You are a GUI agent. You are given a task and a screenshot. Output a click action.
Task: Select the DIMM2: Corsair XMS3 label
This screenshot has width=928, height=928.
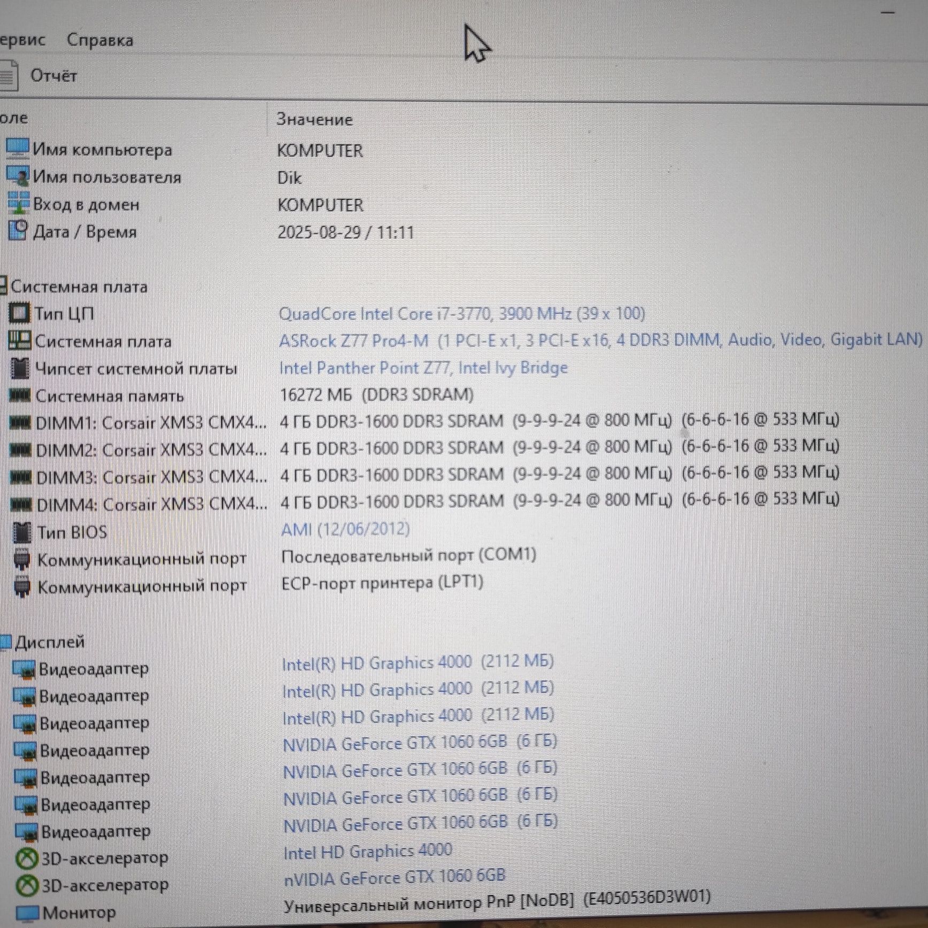pos(151,450)
